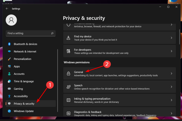This screenshot has height=121, width=182.
Task: Click the Accessibility figure icon
Action: [9, 96]
